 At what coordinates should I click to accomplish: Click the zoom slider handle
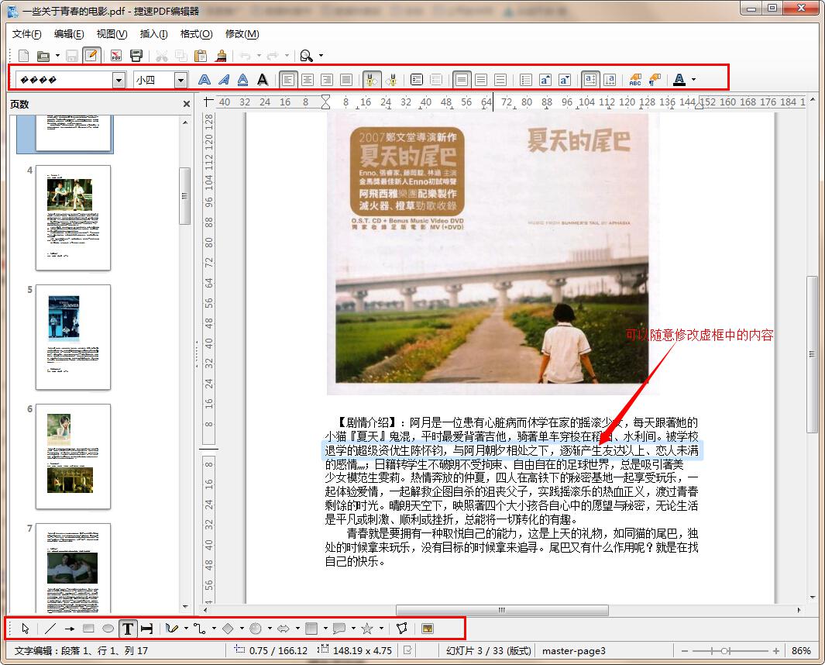(724, 651)
